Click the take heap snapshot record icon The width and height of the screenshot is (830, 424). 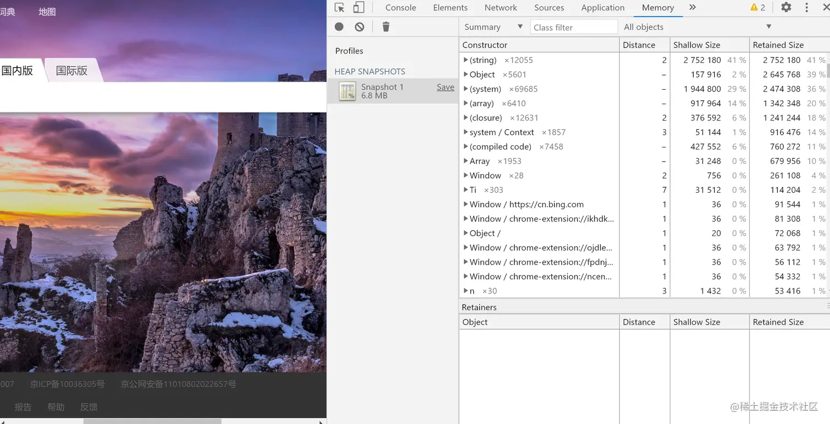(339, 27)
